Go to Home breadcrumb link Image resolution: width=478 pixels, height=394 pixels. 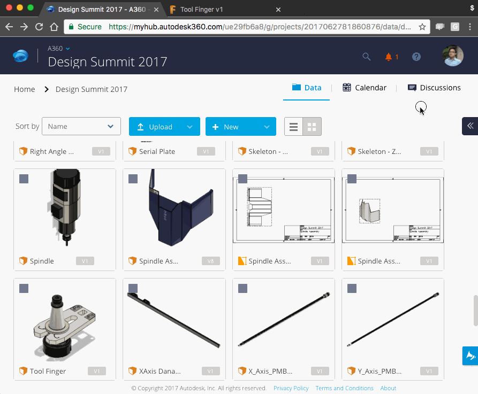pos(25,89)
